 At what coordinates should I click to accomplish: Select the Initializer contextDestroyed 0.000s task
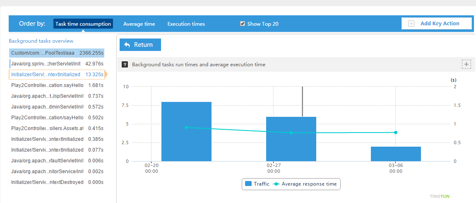click(x=57, y=182)
